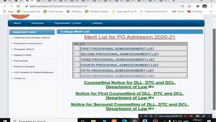The image size is (216, 122).
Task: Open the Contact Us sidebar link
Action: coord(20,78)
